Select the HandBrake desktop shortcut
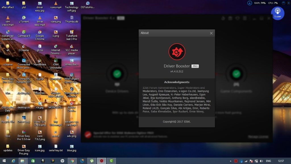This screenshot has height=164, width=291. pos(40,62)
